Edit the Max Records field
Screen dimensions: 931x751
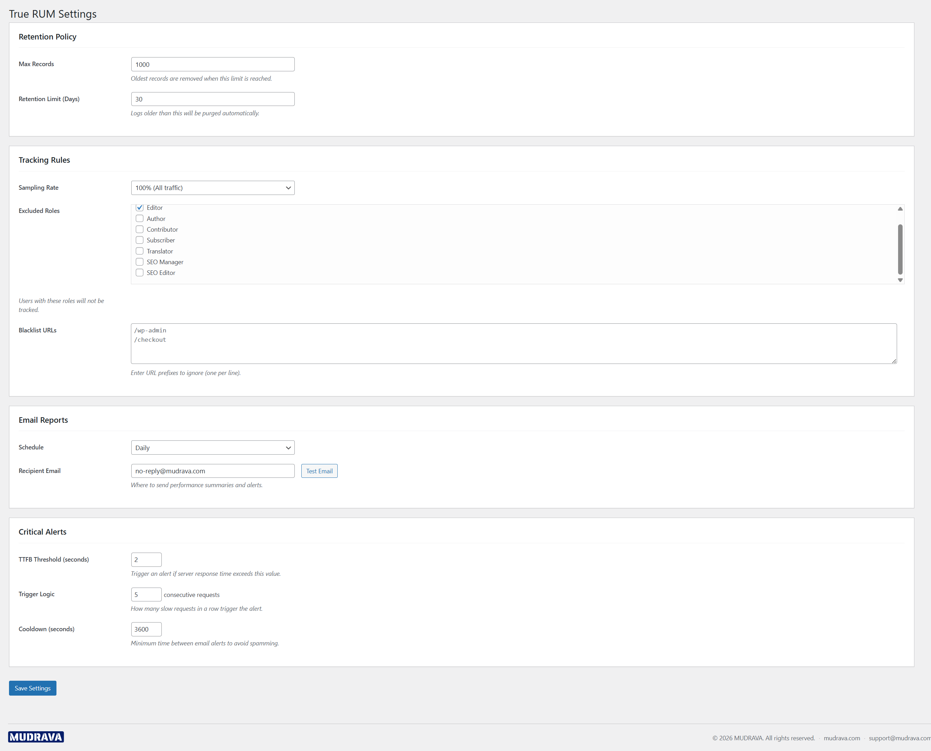pyautogui.click(x=212, y=64)
